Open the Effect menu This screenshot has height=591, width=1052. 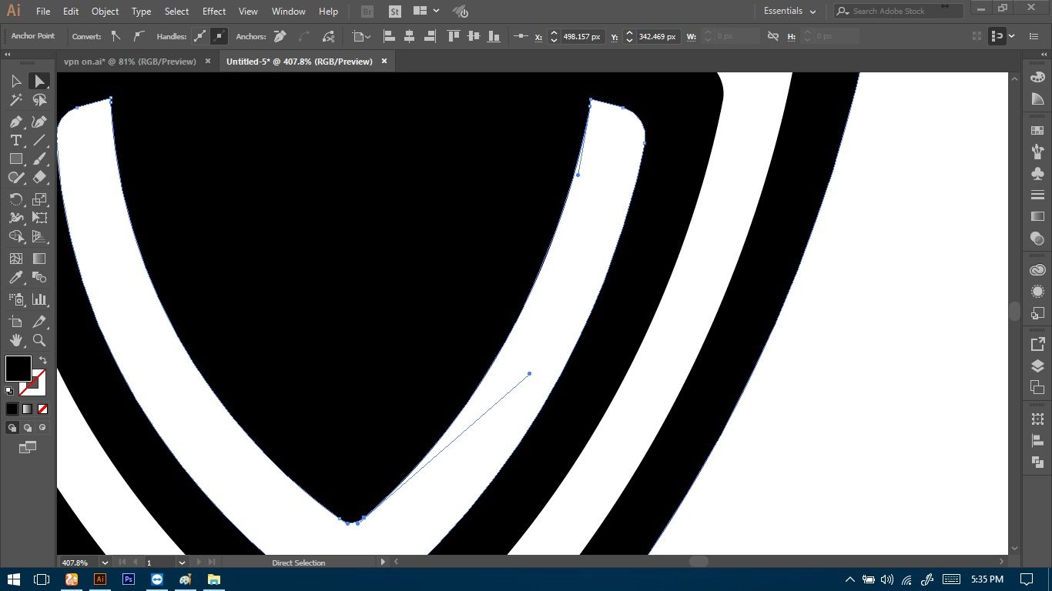[214, 12]
